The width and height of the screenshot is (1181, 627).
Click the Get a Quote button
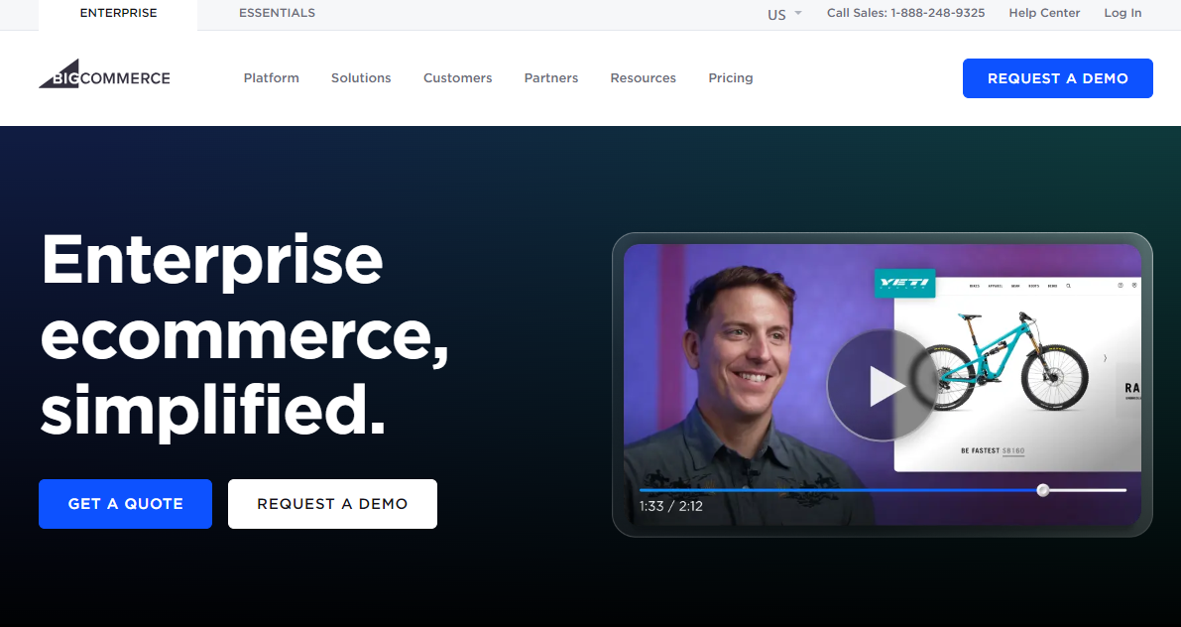point(125,503)
